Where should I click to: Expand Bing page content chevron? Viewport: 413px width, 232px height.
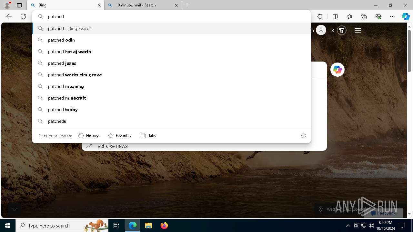click(x=15, y=209)
